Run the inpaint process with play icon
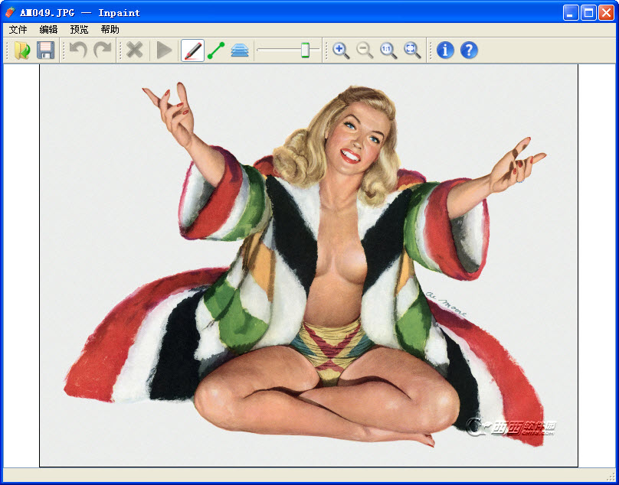The width and height of the screenshot is (619, 485). (164, 50)
